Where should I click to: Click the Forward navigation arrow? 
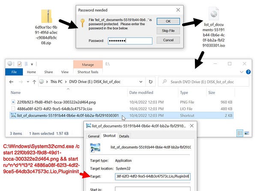click(x=21, y=82)
